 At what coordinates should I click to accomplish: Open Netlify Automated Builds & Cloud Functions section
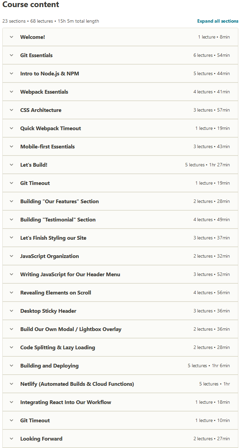click(x=120, y=384)
